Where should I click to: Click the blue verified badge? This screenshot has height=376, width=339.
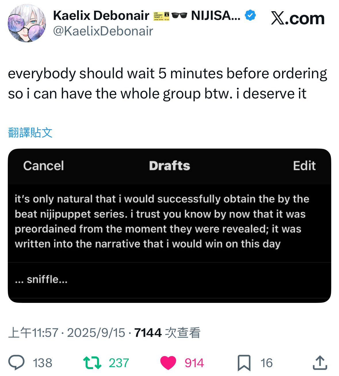coord(250,15)
